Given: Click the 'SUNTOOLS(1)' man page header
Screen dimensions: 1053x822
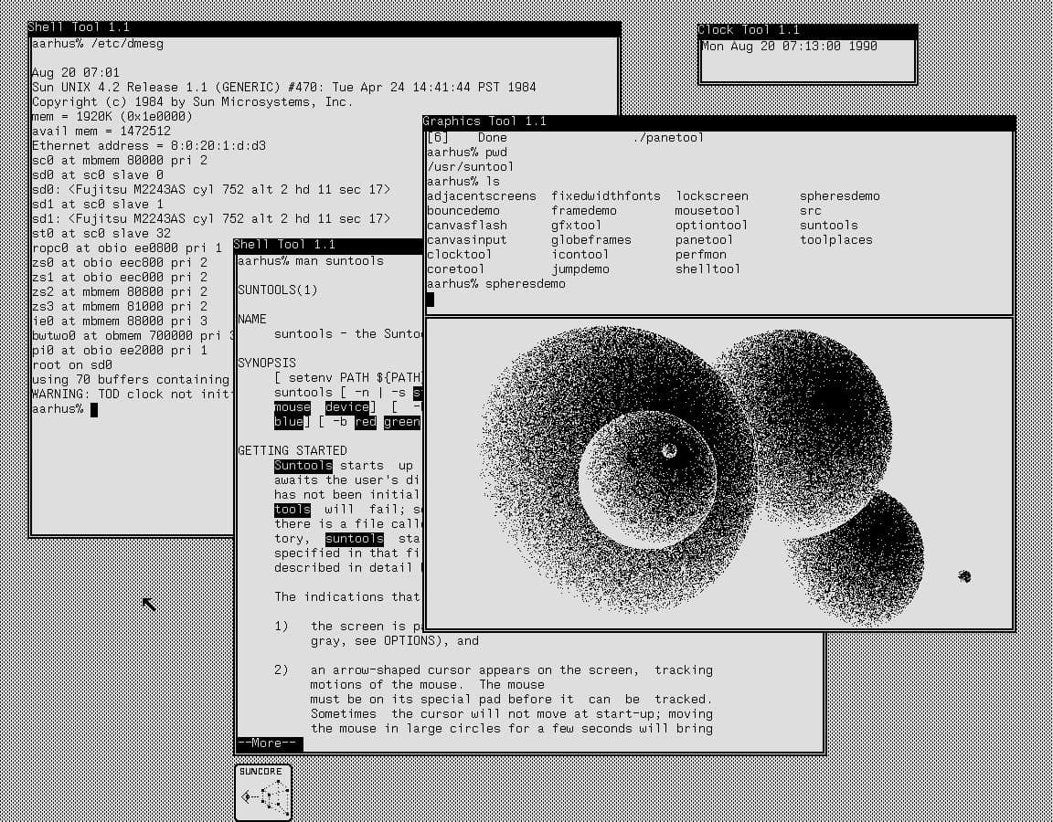Looking at the screenshot, I should (277, 290).
